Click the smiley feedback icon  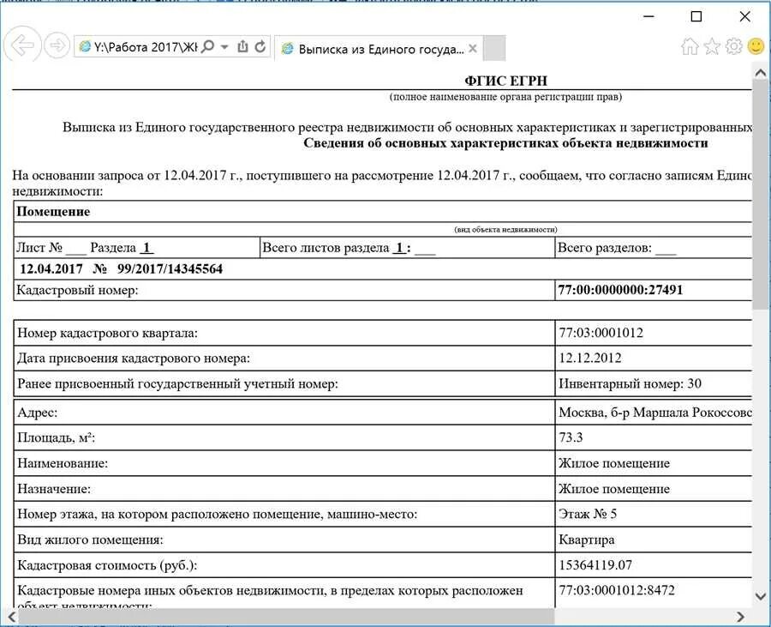(756, 46)
